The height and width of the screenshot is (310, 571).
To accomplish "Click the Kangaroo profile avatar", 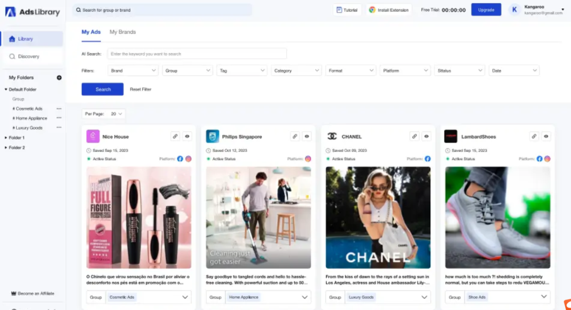I will click(x=514, y=10).
